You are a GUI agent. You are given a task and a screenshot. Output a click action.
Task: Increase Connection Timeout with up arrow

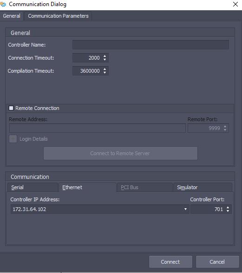[x=105, y=56]
